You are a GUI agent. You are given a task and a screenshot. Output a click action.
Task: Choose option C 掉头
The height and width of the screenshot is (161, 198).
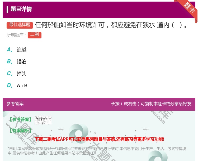tap(17, 73)
